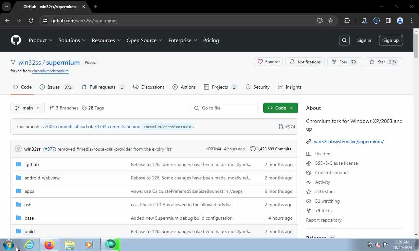Switch to the Projects tab

[x=220, y=87]
